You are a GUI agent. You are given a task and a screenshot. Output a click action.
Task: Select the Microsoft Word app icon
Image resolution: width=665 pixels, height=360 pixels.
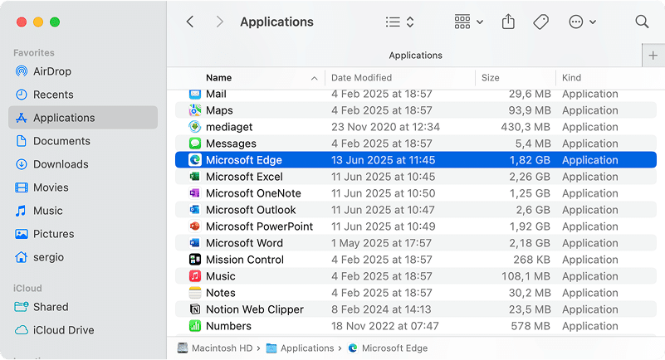pos(194,243)
